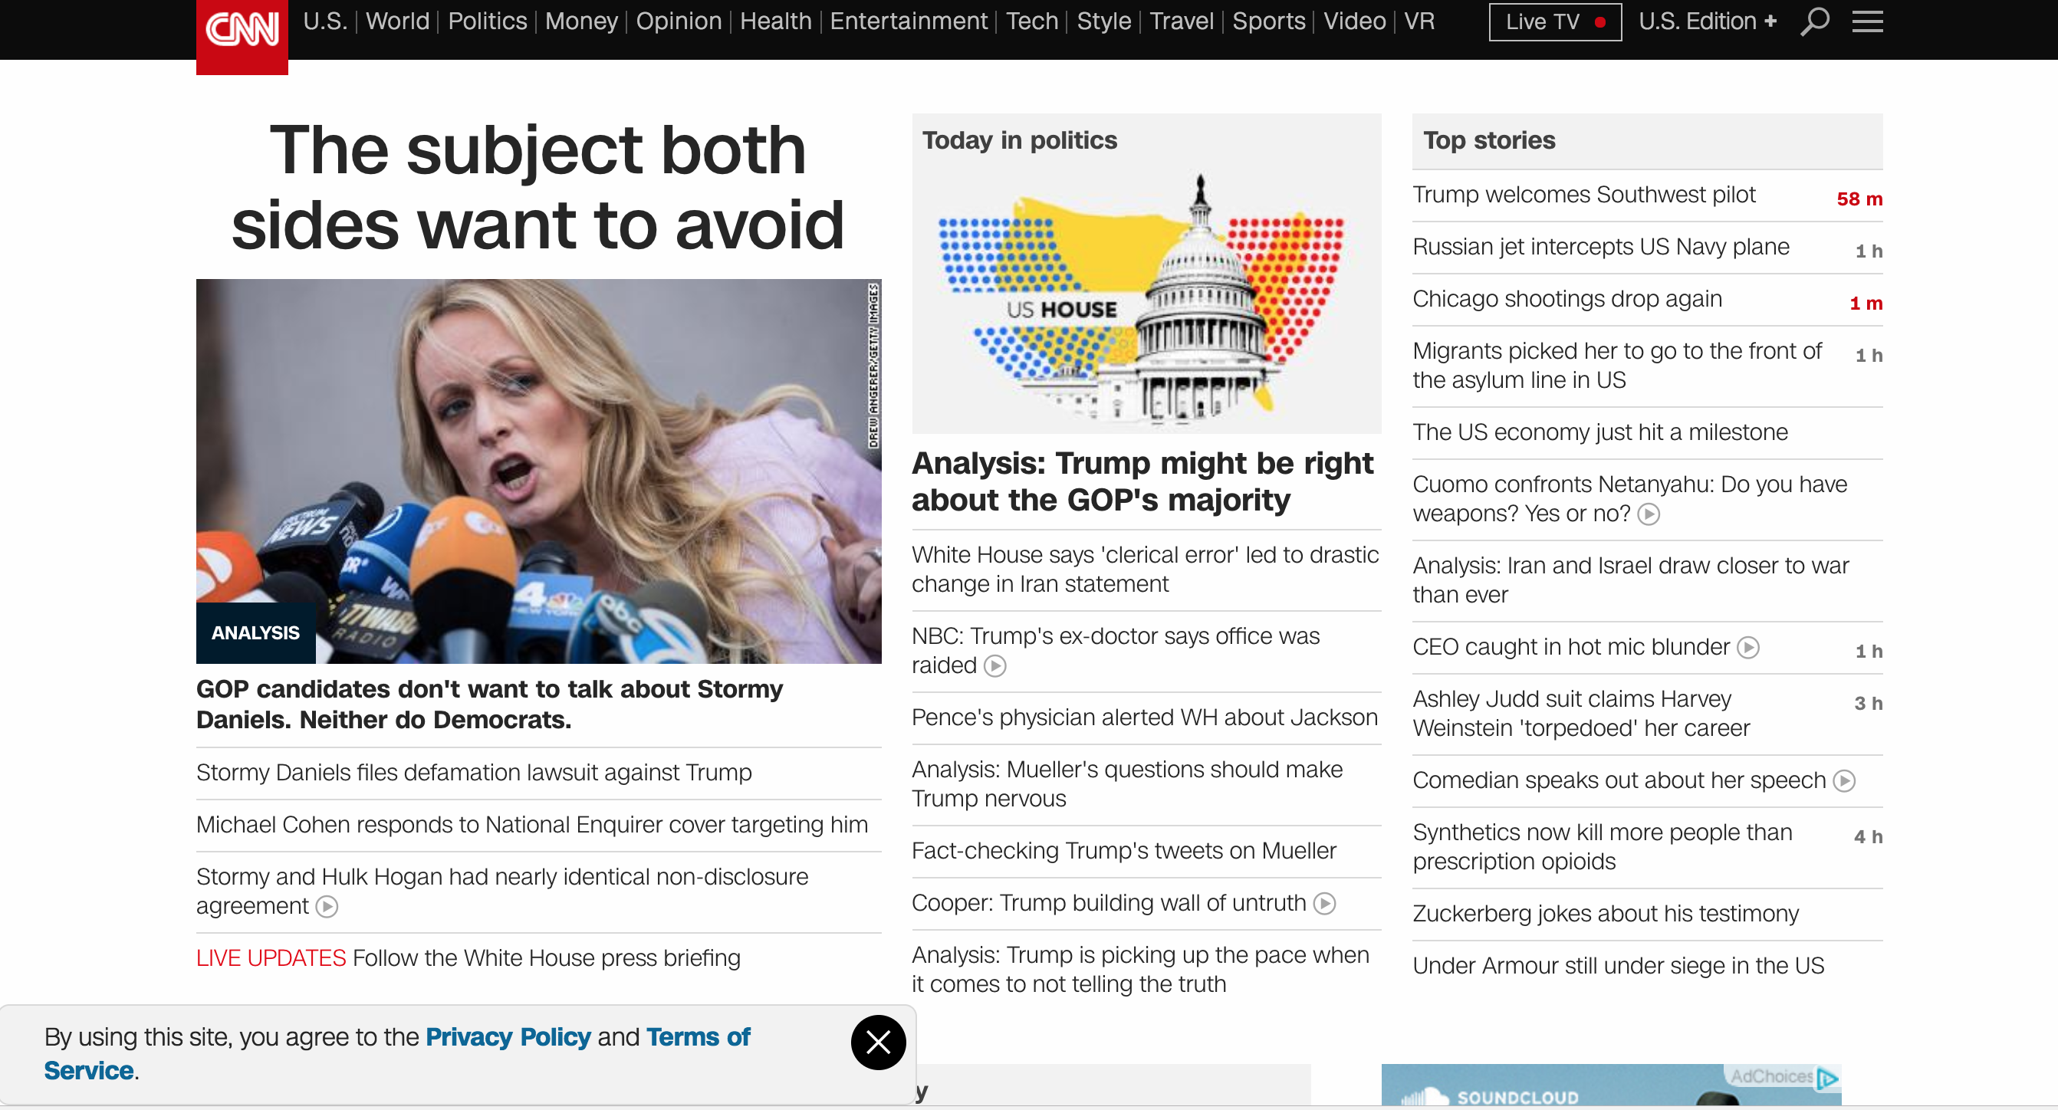Open the hamburger menu icon

(x=1867, y=21)
